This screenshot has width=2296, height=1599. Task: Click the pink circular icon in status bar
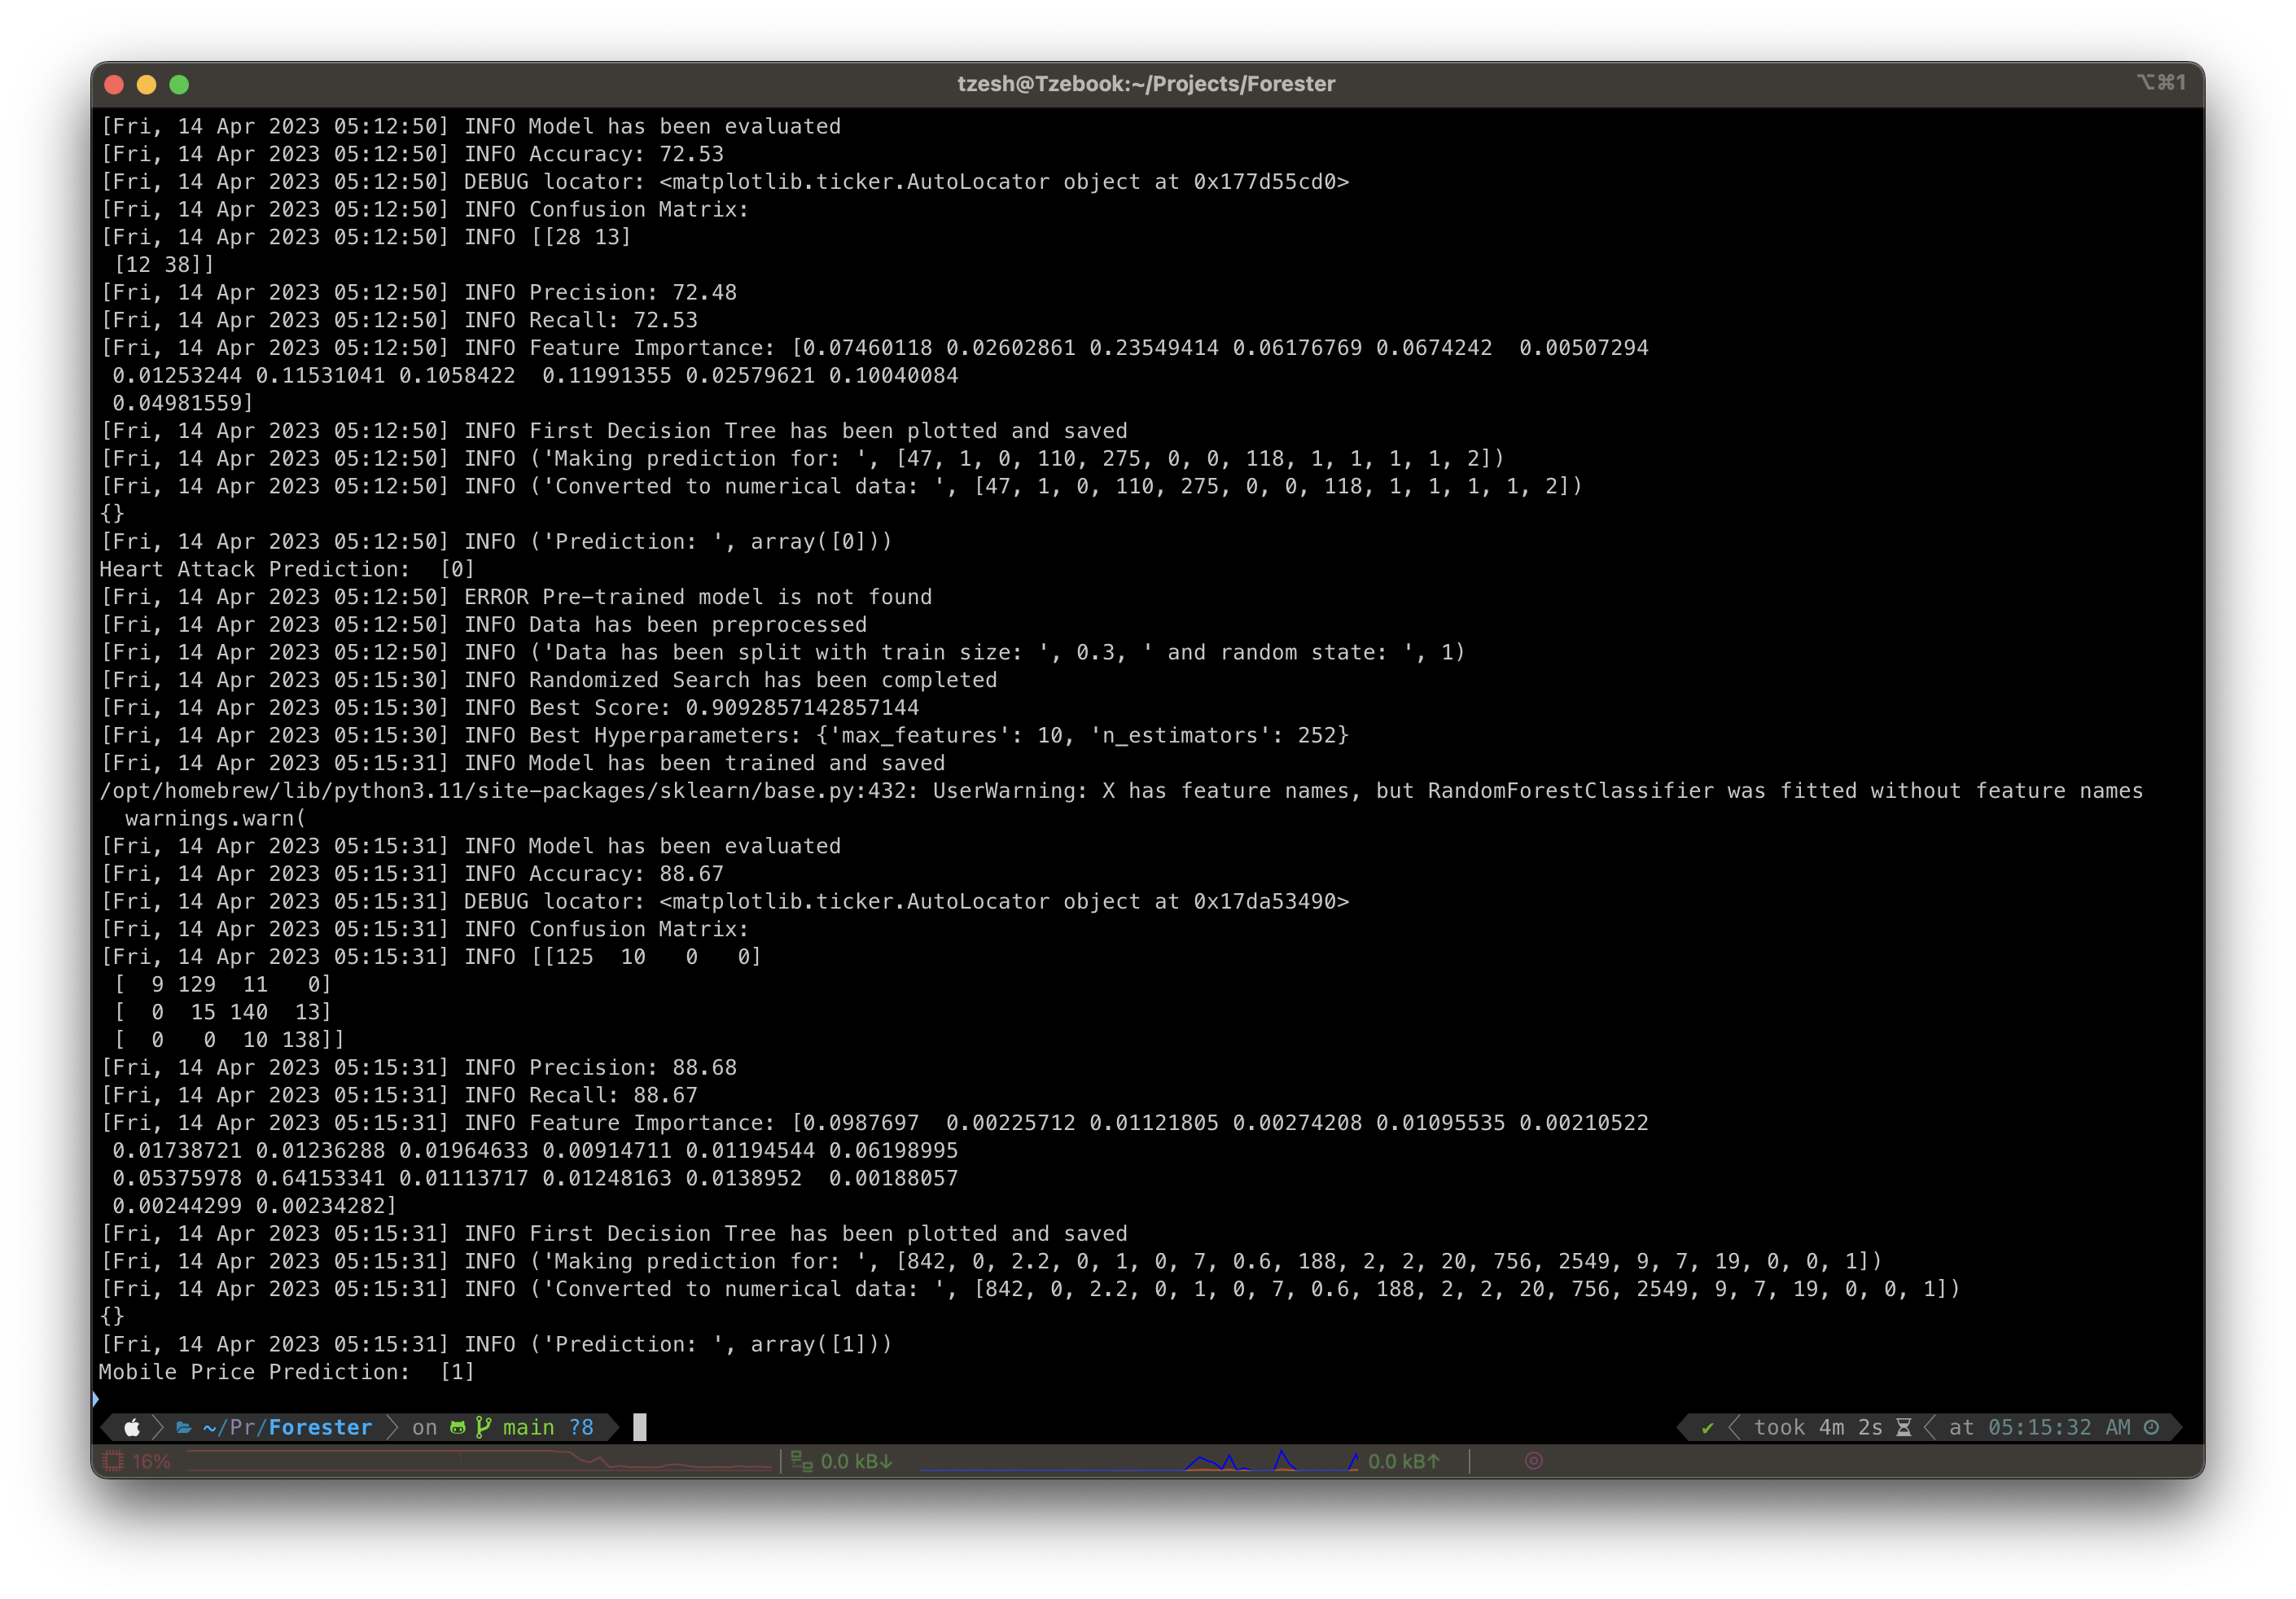[x=1533, y=1461]
